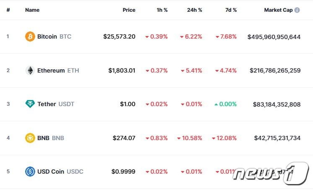Screen dimensions: 313x190
Task: Sort by the 7d % column header
Action: [230, 10]
